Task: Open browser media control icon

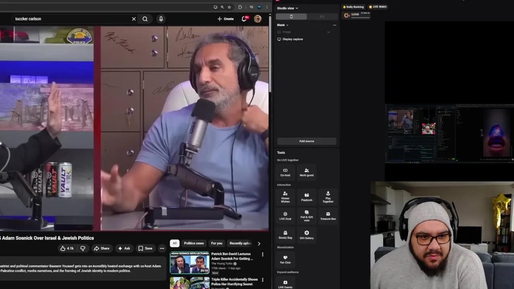Action: (x=251, y=7)
